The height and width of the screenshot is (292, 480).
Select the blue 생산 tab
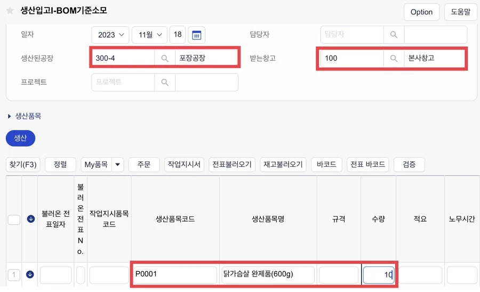[x=20, y=138]
